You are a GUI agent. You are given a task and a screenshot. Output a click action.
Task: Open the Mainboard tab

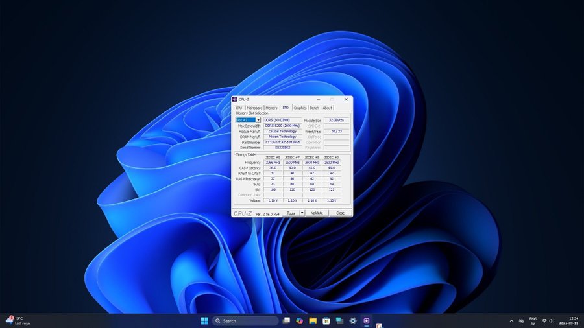click(254, 108)
